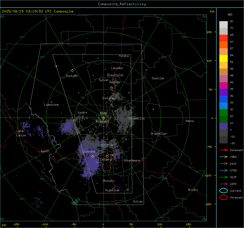Click the Stettler label
This screenshot has width=244, height=228.
click(158, 78)
